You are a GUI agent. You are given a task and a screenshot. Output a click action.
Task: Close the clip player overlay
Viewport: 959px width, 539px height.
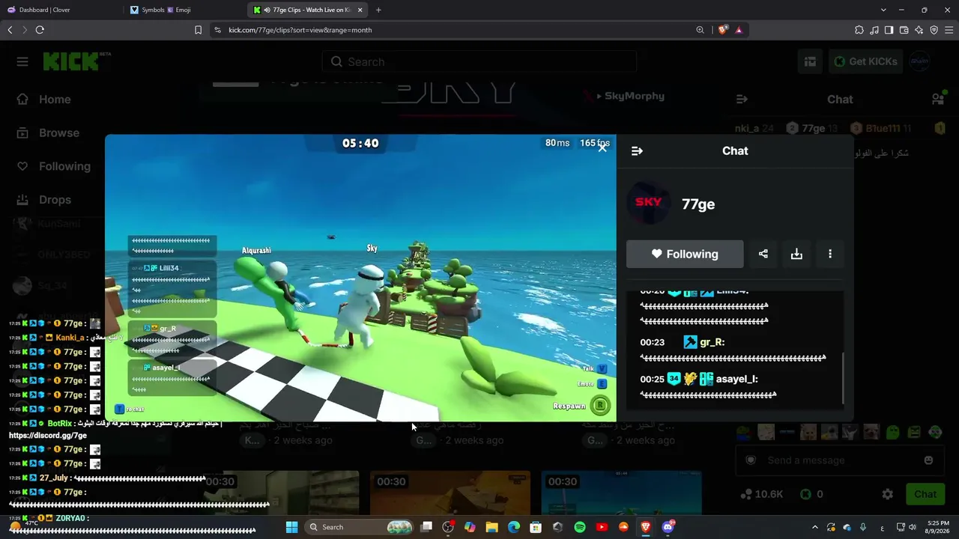point(602,147)
